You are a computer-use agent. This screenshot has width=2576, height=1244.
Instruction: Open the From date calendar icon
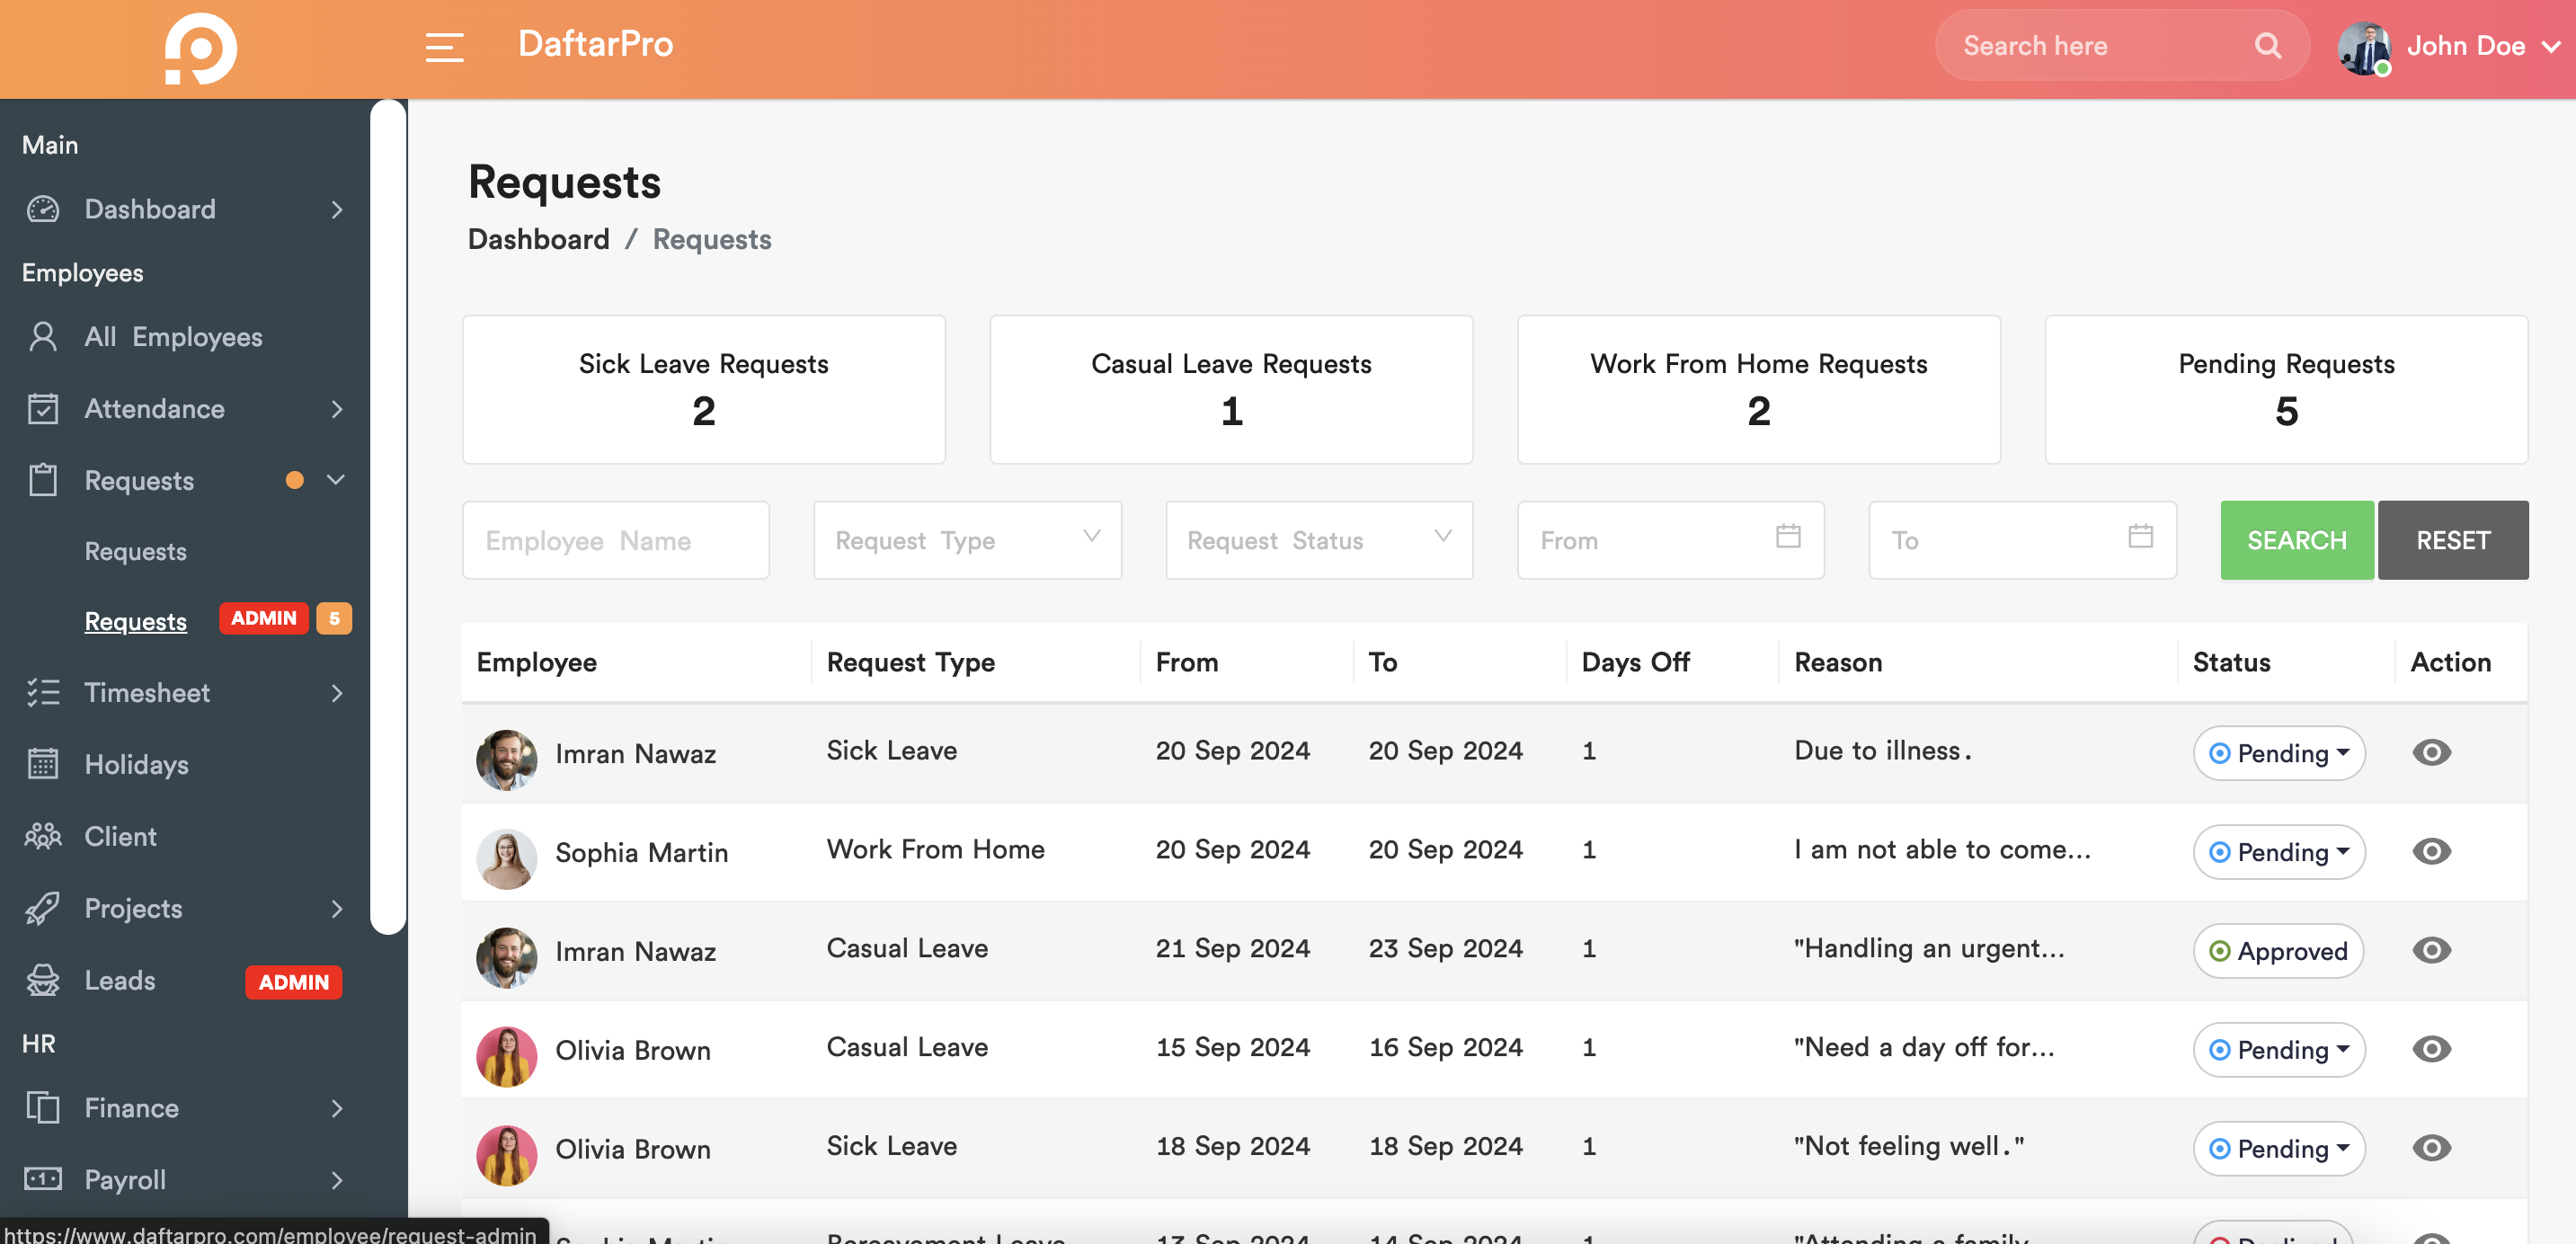click(1788, 537)
